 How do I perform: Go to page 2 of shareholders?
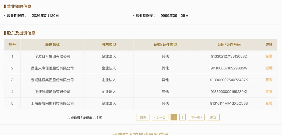click(182, 118)
